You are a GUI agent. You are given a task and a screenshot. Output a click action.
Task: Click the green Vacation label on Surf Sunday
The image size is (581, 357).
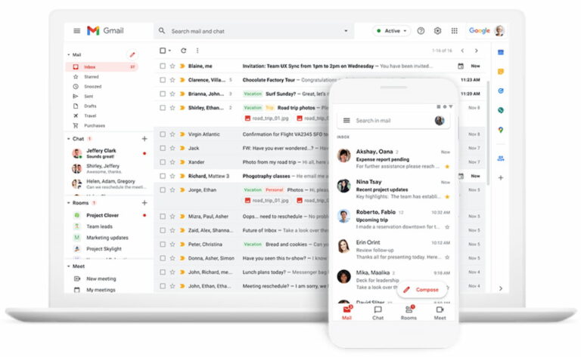253,94
